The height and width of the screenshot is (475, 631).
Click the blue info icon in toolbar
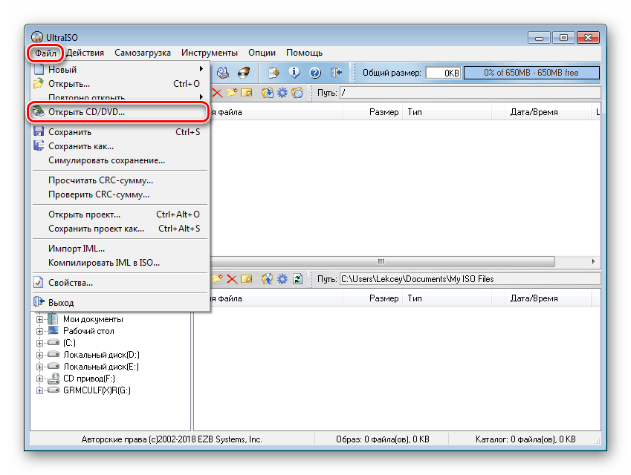pos(294,73)
